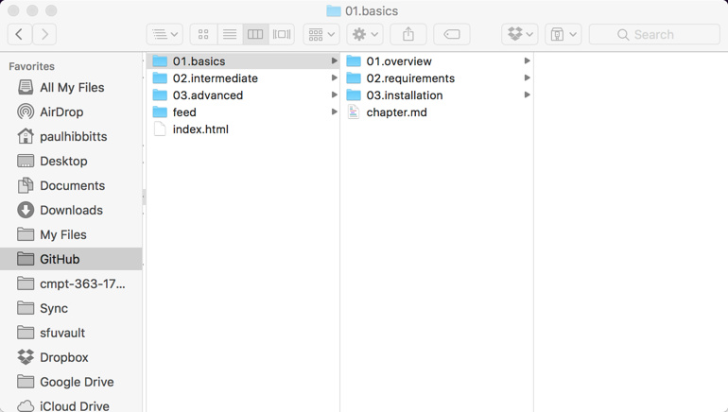Open paulhibbitts home folder
Screen dimensions: 728x412
pyautogui.click(x=71, y=136)
